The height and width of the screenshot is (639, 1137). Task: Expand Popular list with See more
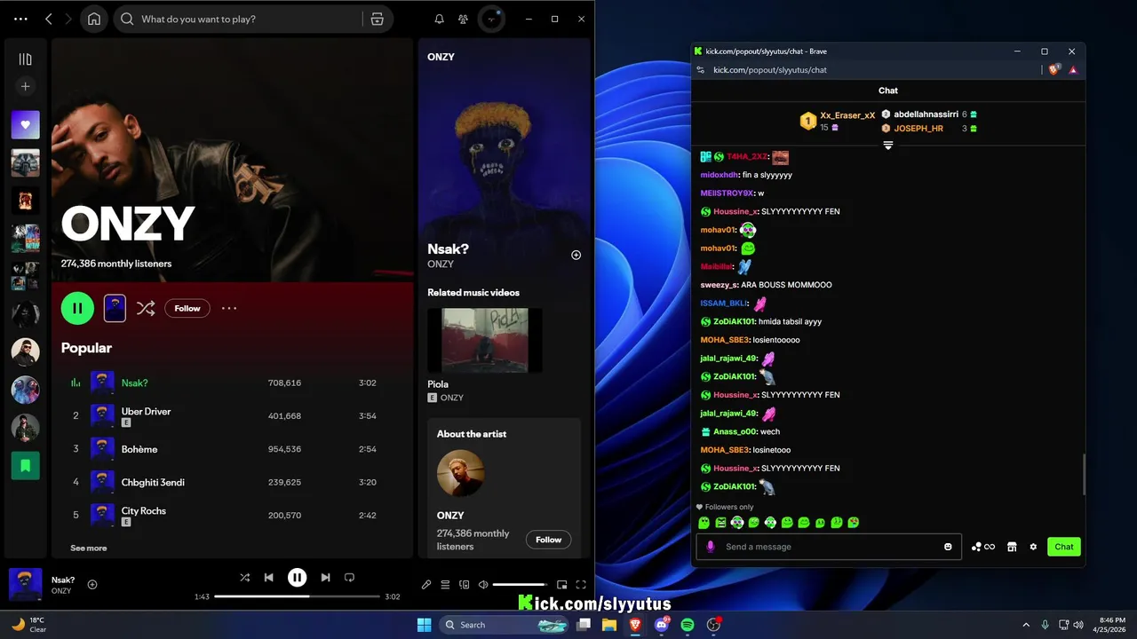pos(89,548)
